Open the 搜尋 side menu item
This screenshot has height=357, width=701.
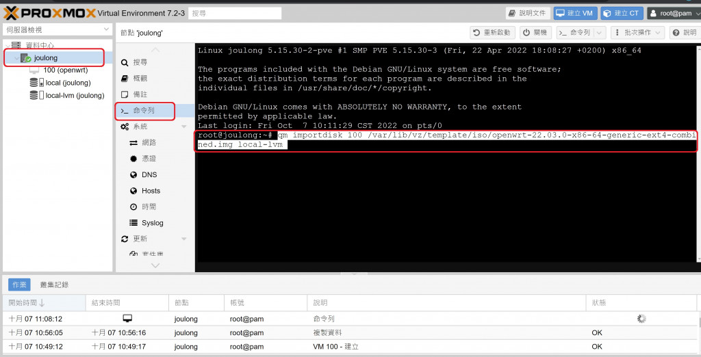click(x=140, y=62)
